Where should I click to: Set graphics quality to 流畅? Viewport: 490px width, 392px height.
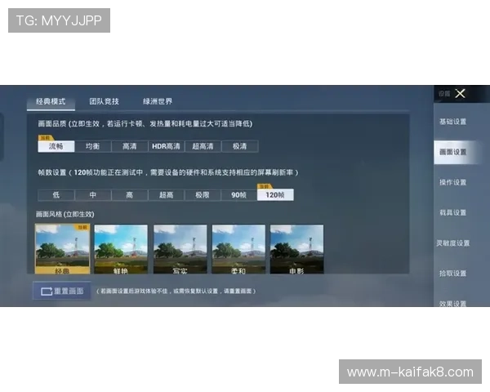pos(56,146)
